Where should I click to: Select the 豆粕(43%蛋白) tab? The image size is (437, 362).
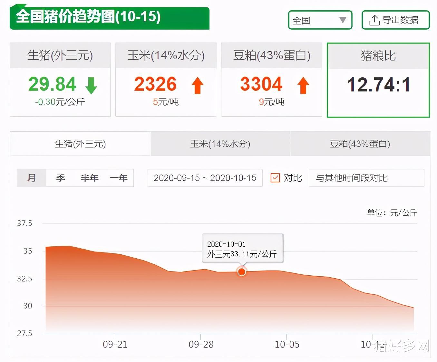tap(360, 144)
